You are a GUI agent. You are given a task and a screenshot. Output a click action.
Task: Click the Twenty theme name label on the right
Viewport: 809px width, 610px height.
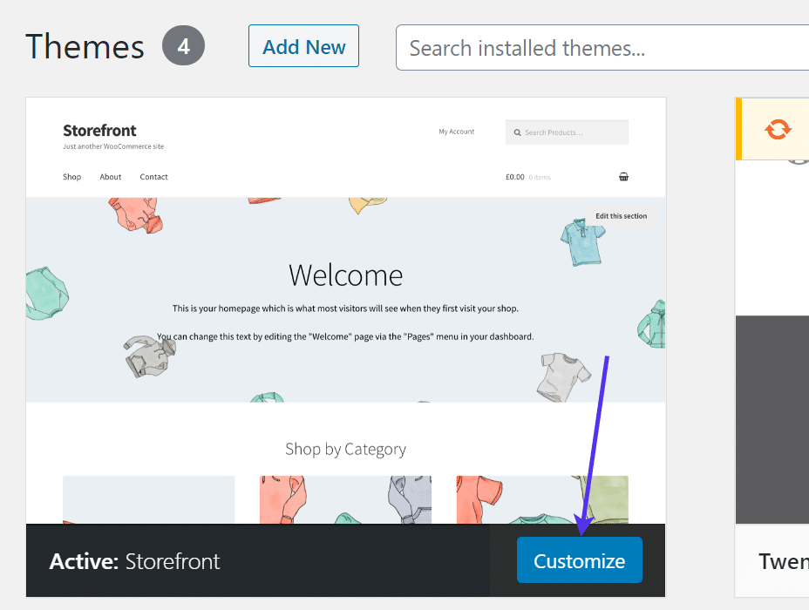coord(783,562)
